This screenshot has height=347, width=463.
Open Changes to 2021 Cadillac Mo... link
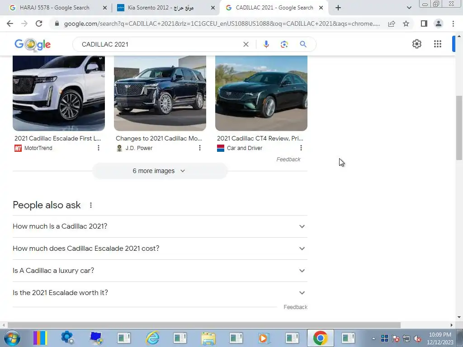(x=159, y=138)
